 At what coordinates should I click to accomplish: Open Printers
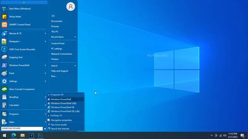tap(55, 59)
